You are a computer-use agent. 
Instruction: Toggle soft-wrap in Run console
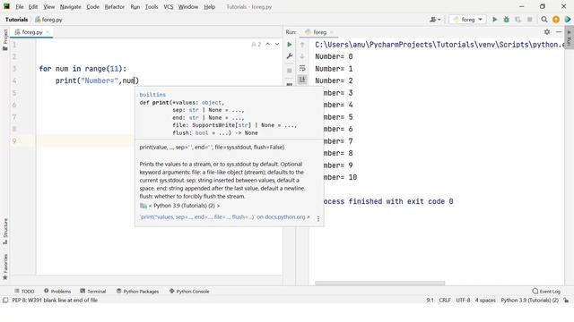point(302,68)
